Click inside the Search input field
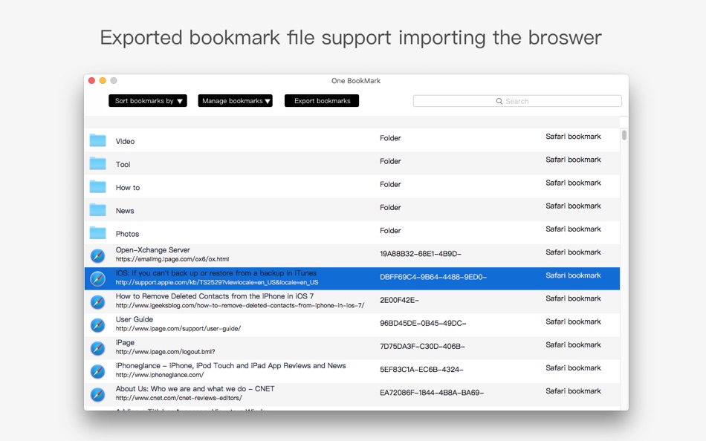 517,101
